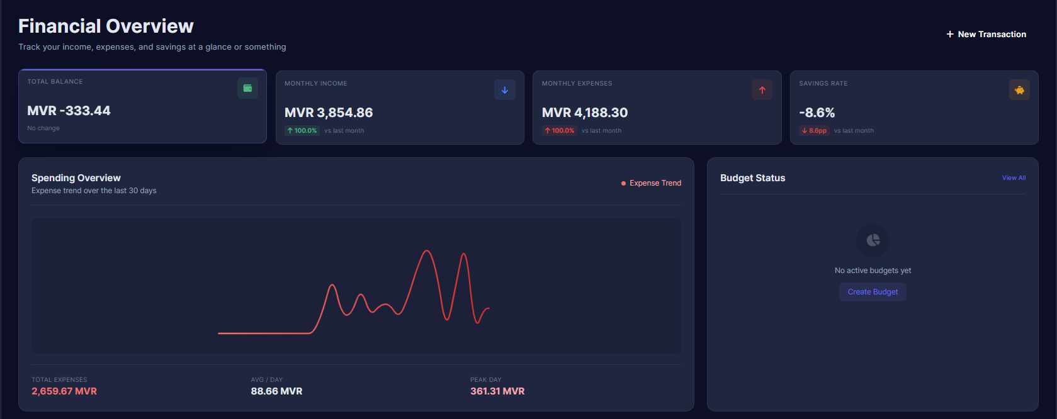Click the green 100.0% income change badge
Screen dimensions: 1057x419
pos(302,131)
